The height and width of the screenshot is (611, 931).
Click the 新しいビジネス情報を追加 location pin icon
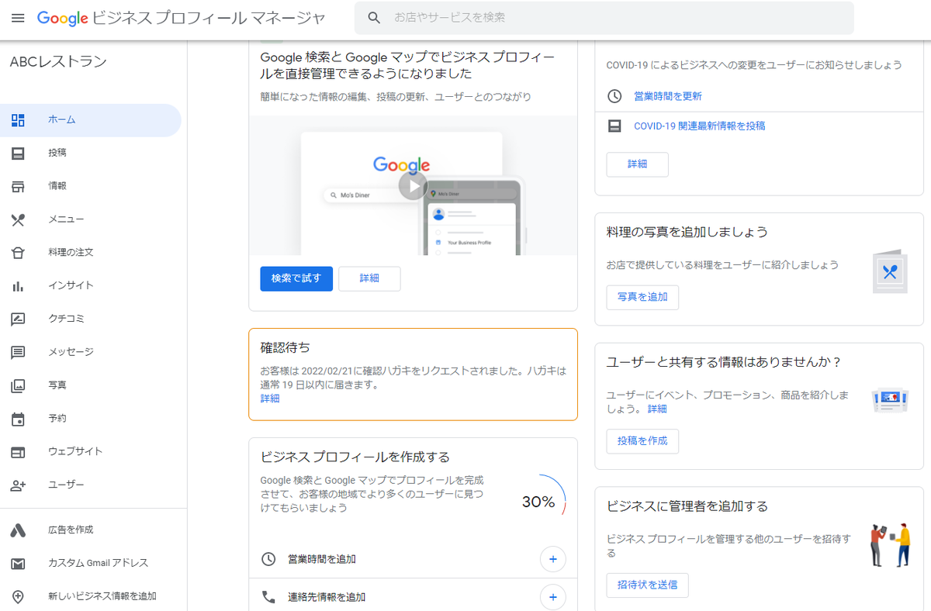(x=18, y=596)
